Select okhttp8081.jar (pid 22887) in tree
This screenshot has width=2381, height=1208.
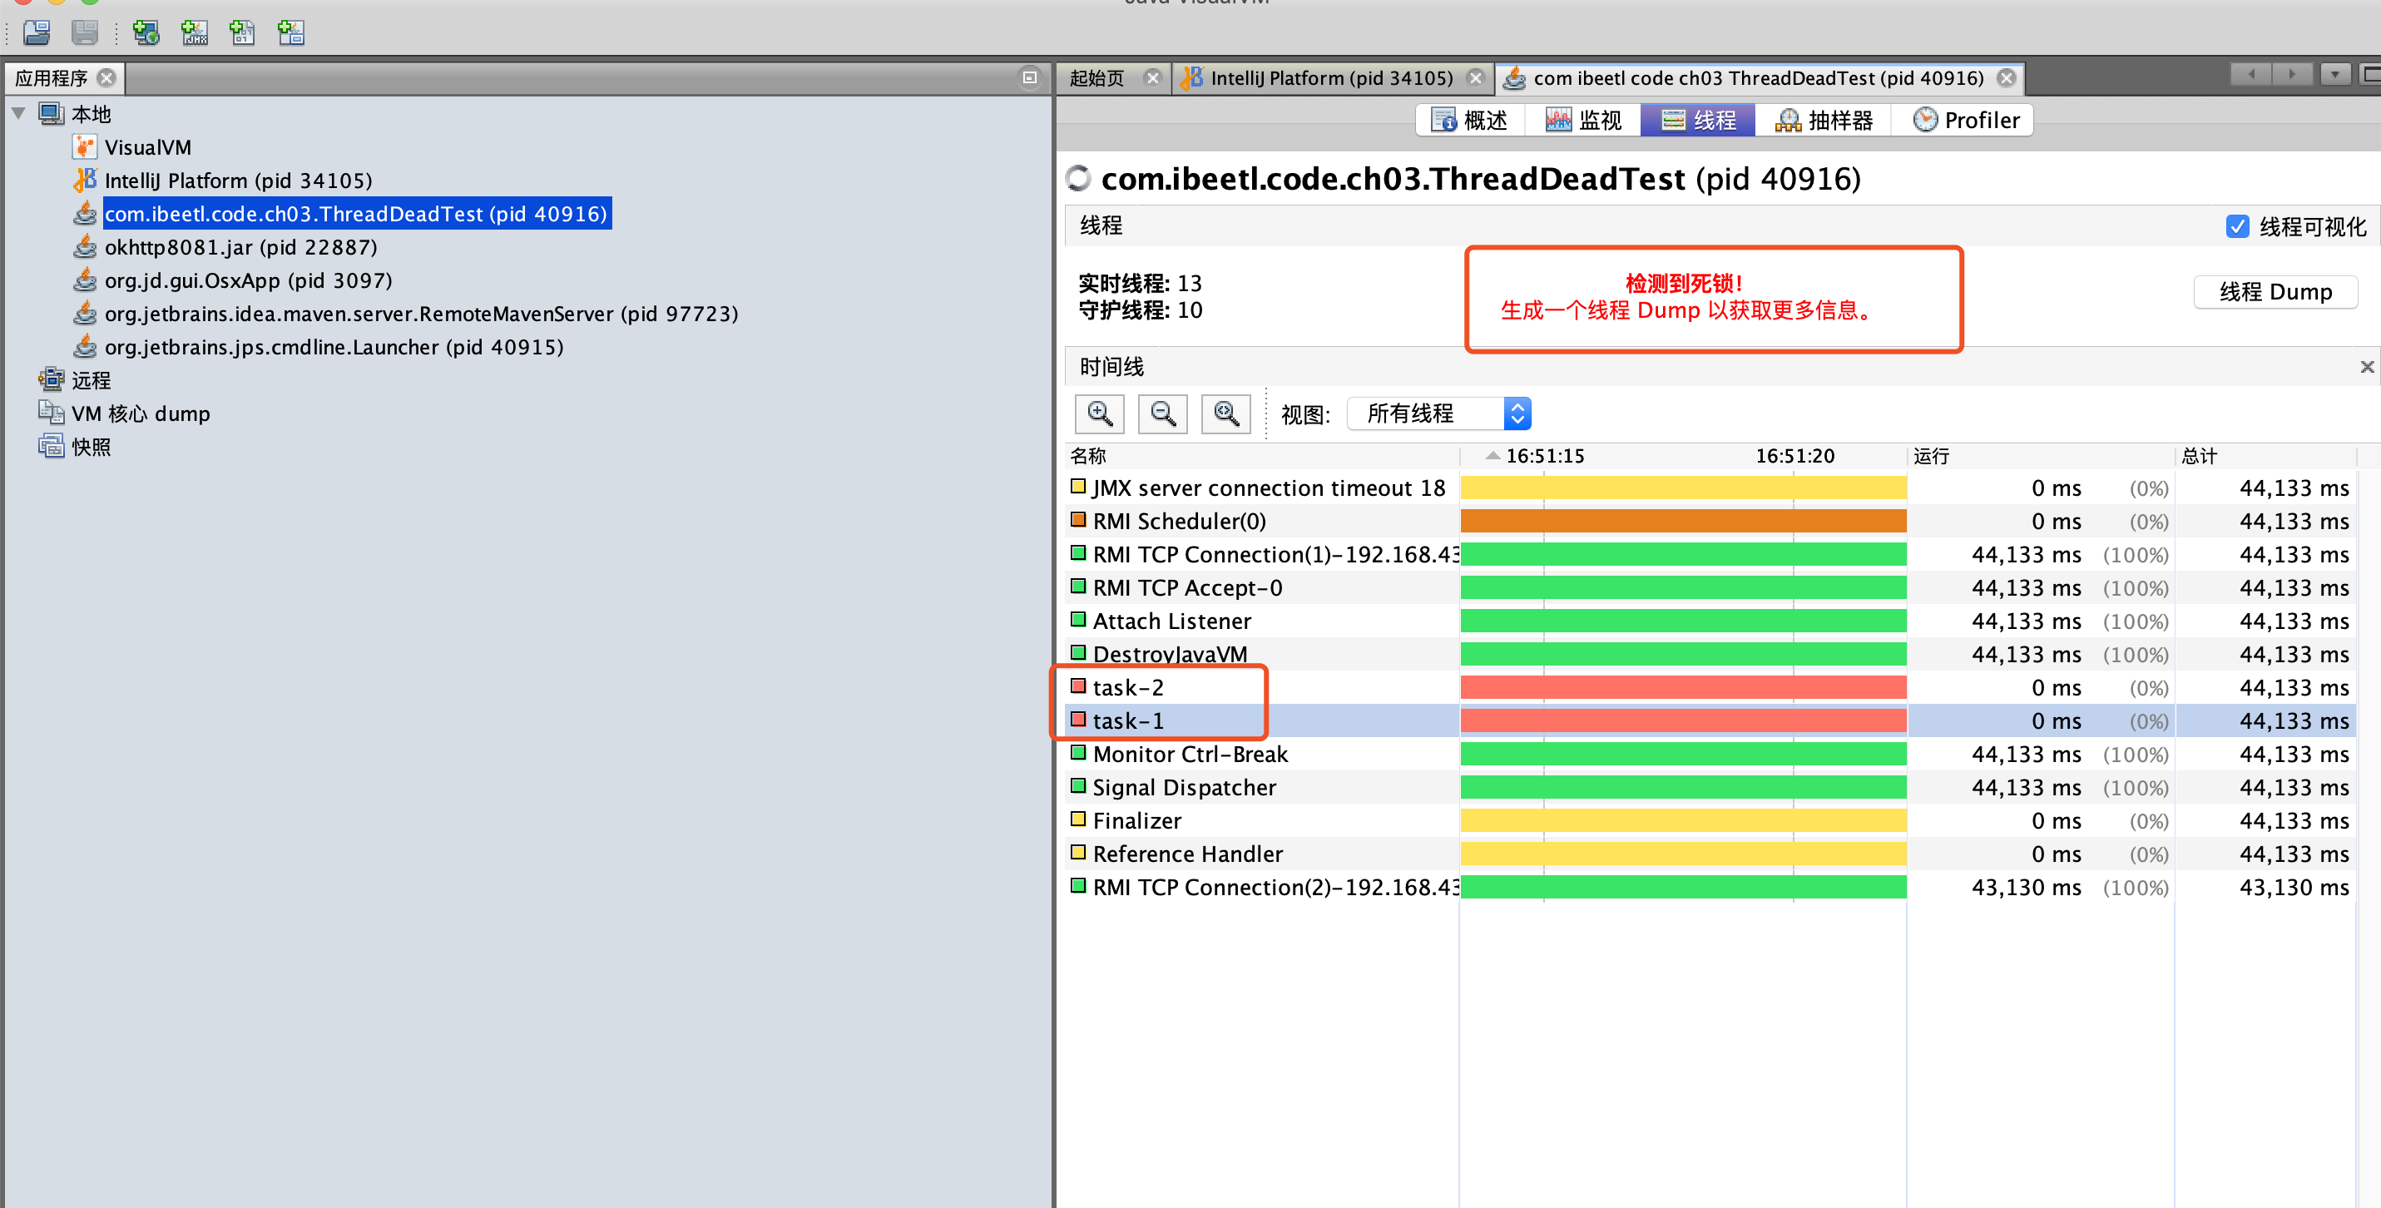point(240,247)
